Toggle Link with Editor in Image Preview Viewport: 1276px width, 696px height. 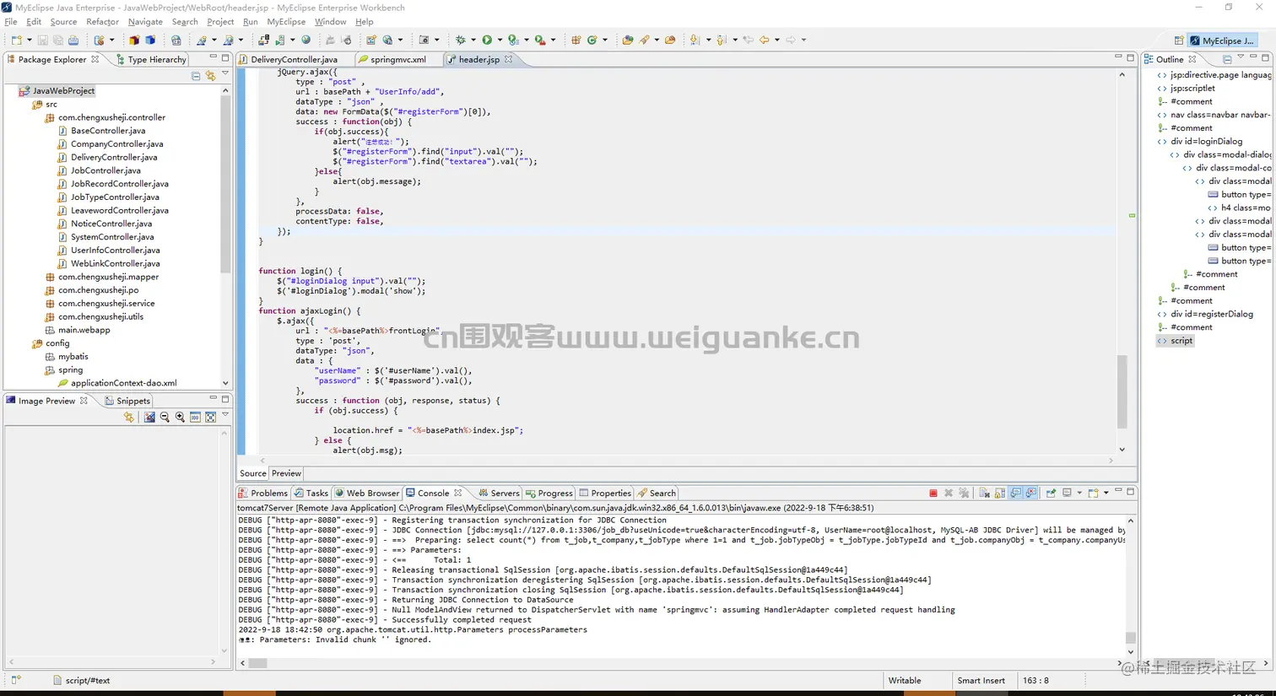click(x=128, y=417)
